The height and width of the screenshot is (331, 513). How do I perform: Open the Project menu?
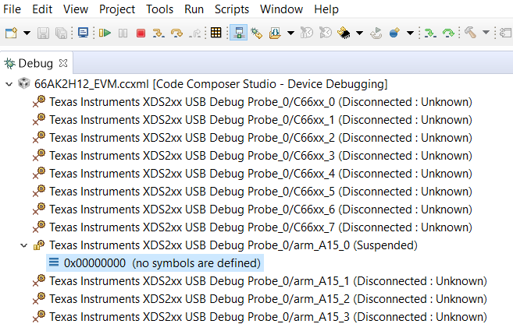117,9
